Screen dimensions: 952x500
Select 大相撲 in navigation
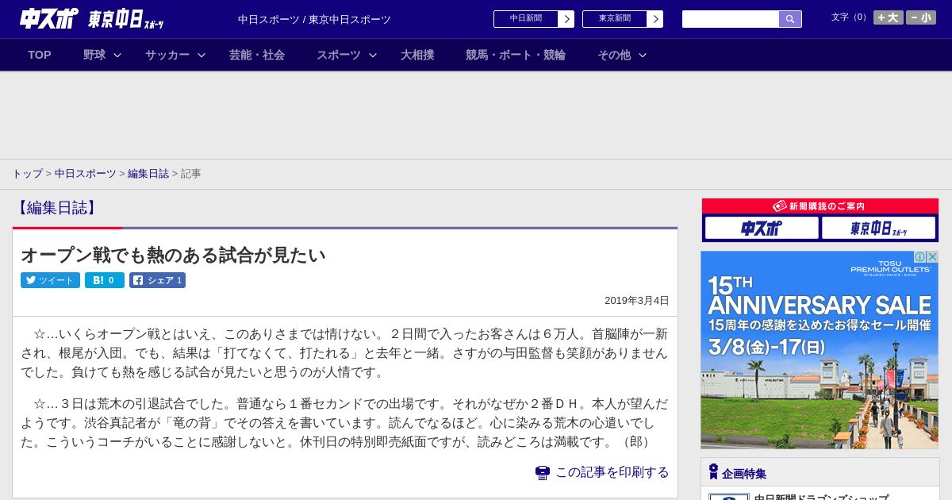click(417, 55)
